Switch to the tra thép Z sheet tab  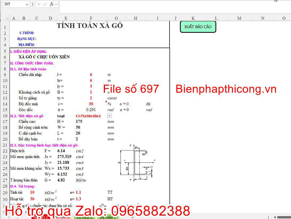tap(84, 217)
